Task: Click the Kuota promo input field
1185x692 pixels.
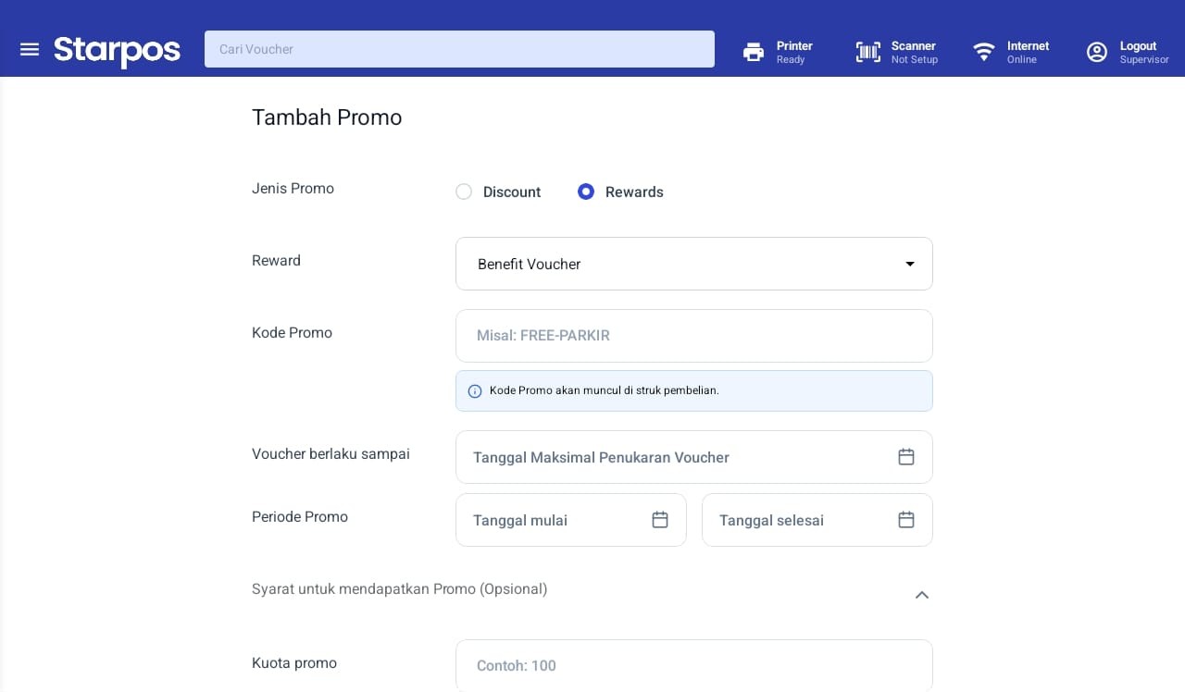Action: (694, 665)
